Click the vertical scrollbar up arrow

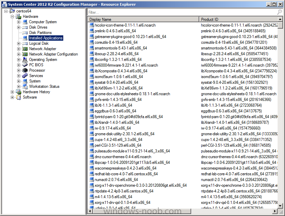[x=280, y=19]
